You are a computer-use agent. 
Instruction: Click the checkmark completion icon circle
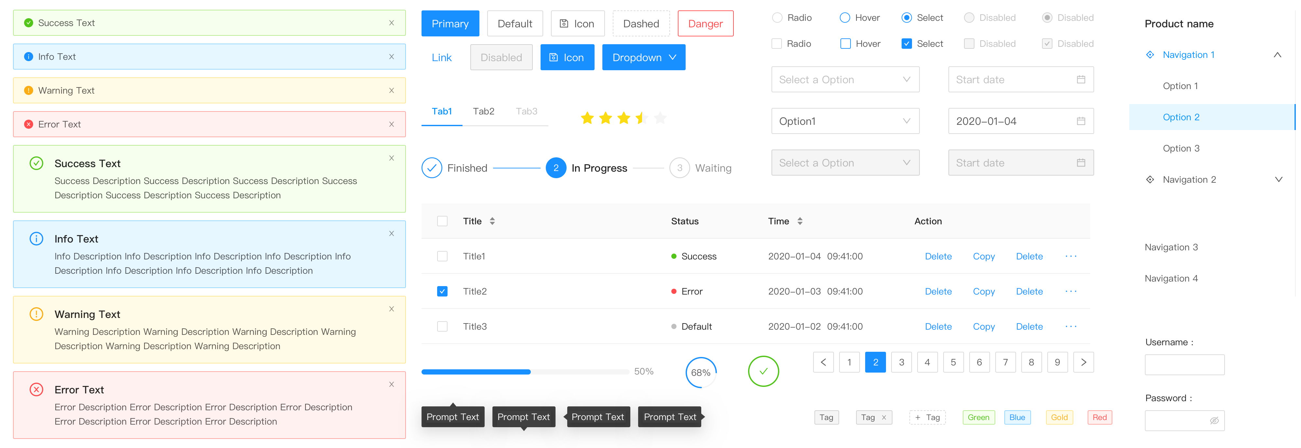762,373
